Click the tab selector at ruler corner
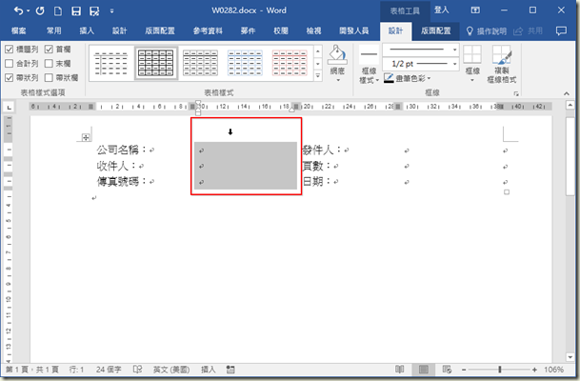The image size is (580, 381). pos(9,108)
